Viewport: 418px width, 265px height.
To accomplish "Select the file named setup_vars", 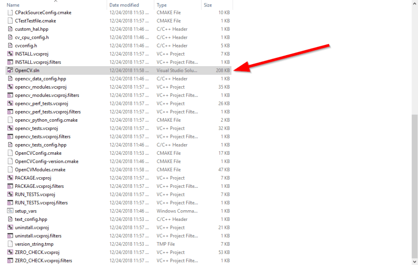I will [x=26, y=211].
